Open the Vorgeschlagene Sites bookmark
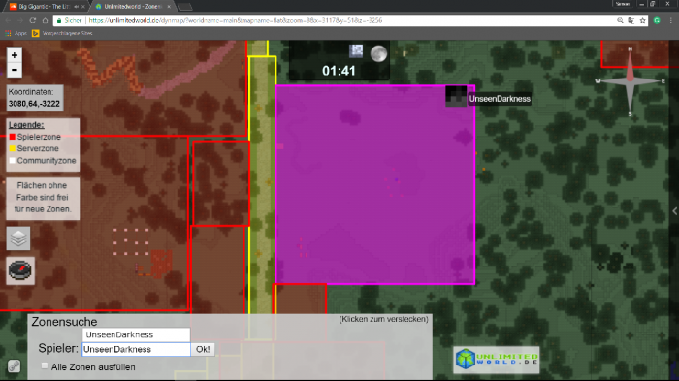The height and width of the screenshot is (381, 679). [62, 33]
